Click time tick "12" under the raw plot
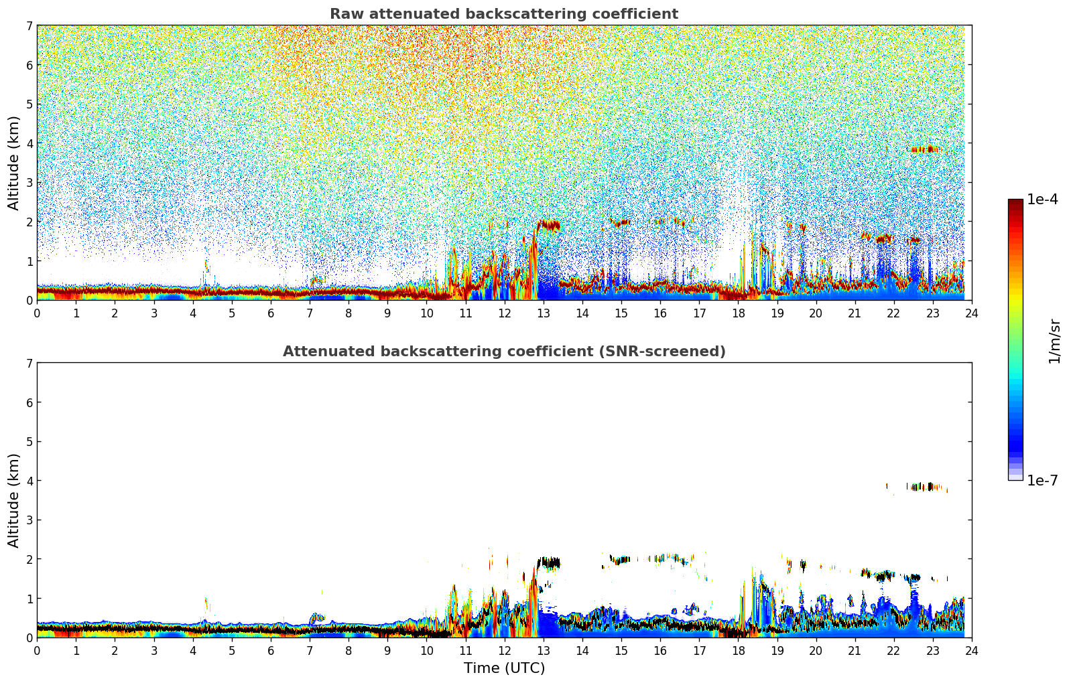This screenshot has width=1069, height=683. tap(504, 313)
